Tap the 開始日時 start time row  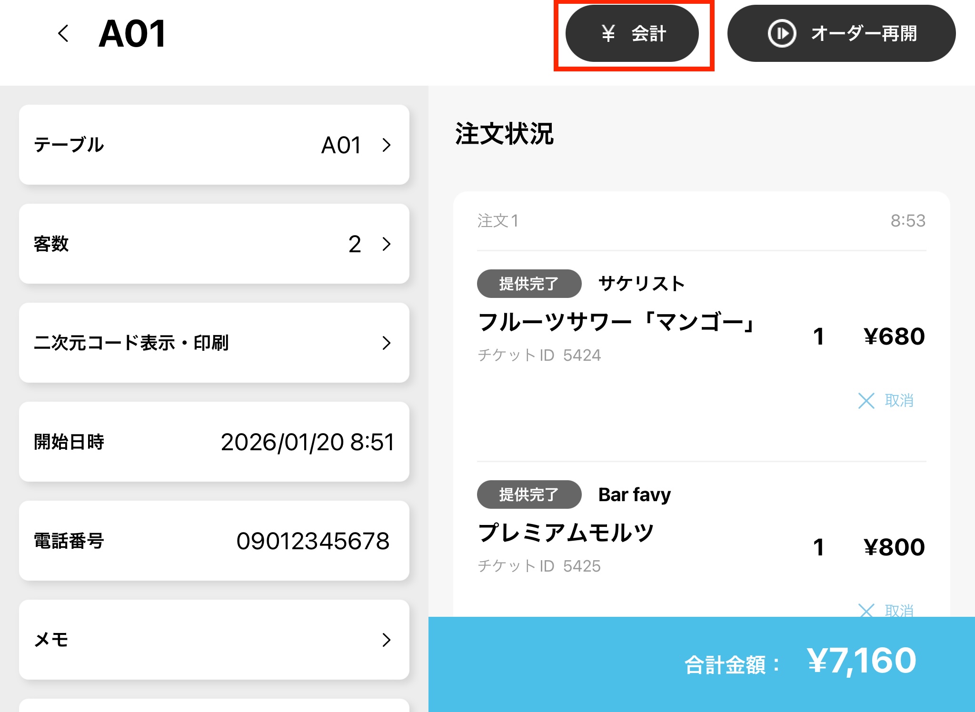(x=214, y=442)
